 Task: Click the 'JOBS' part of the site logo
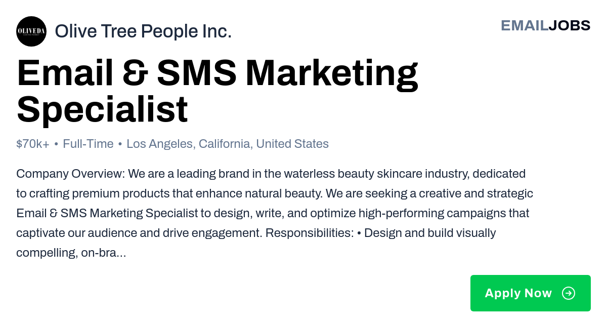[570, 25]
